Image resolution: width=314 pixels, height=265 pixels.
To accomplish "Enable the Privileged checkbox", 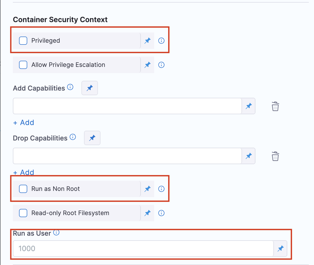I will click(23, 41).
